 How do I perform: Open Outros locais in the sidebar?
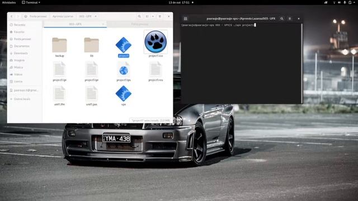point(25,99)
